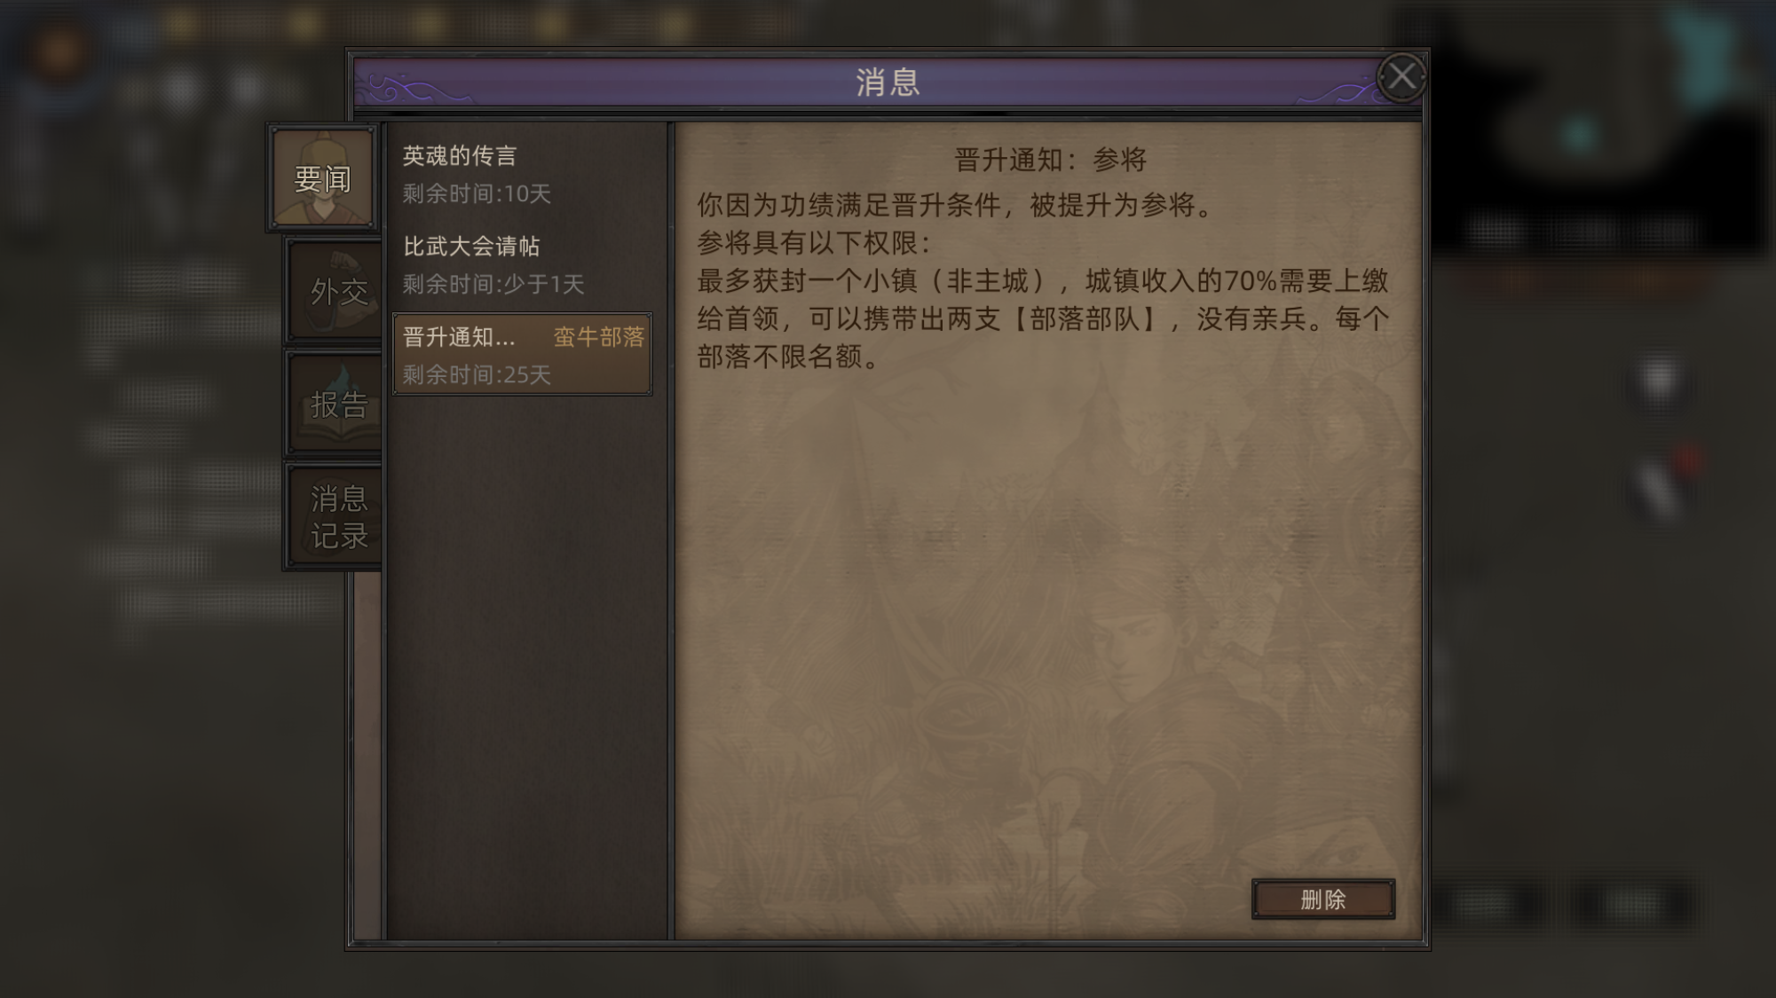Image resolution: width=1776 pixels, height=998 pixels.
Task: Click the 剩余时间:25天 timer text
Action: pyautogui.click(x=477, y=374)
